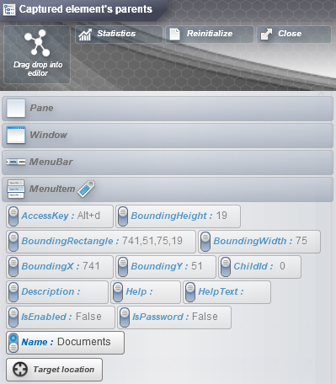Image resolution: width=336 pixels, height=384 pixels.
Task: Expand the Pane parent row
Action: [x=168, y=109]
